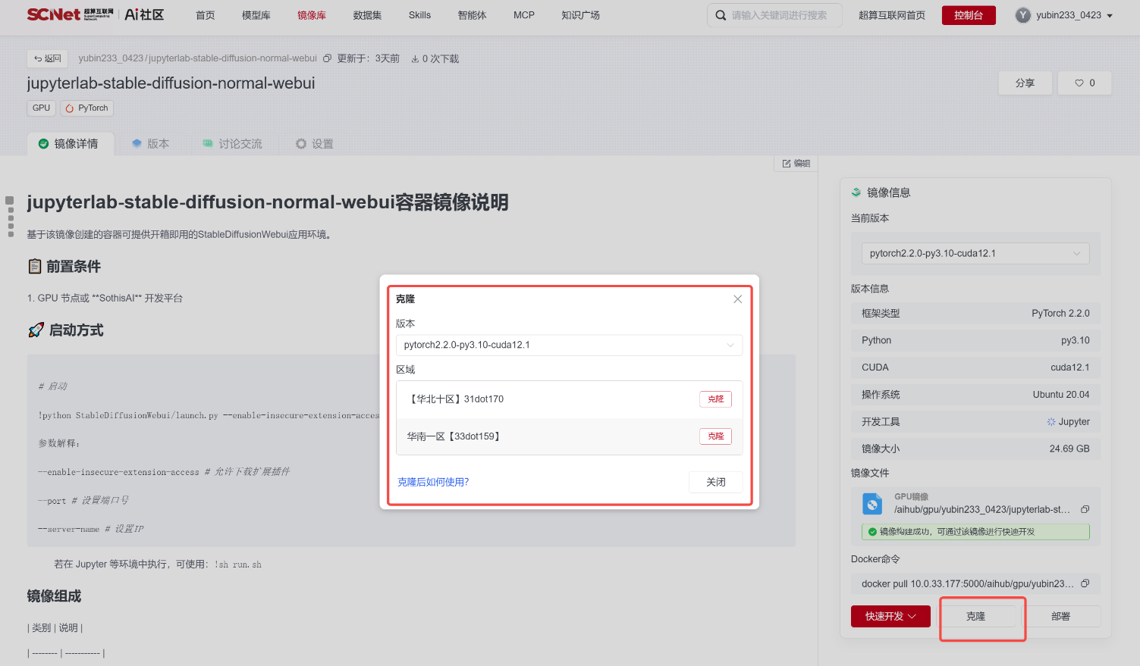Click the cuda12.1 value
The width and height of the screenshot is (1140, 666).
1069,367
